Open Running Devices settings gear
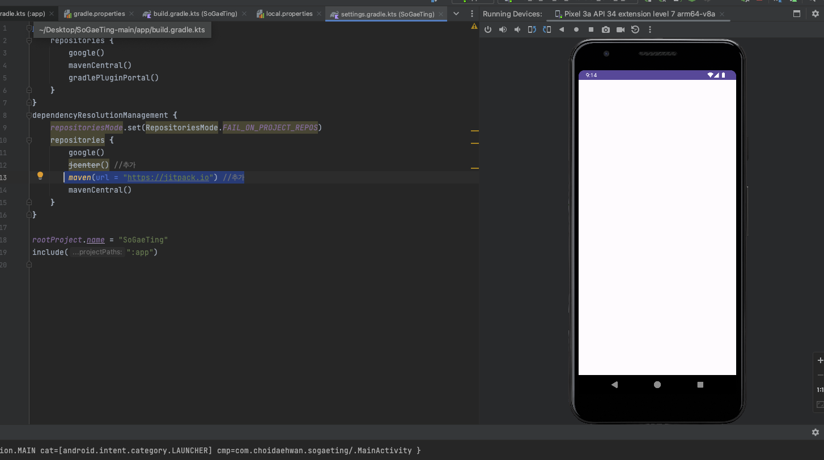The image size is (824, 460). coord(815,14)
